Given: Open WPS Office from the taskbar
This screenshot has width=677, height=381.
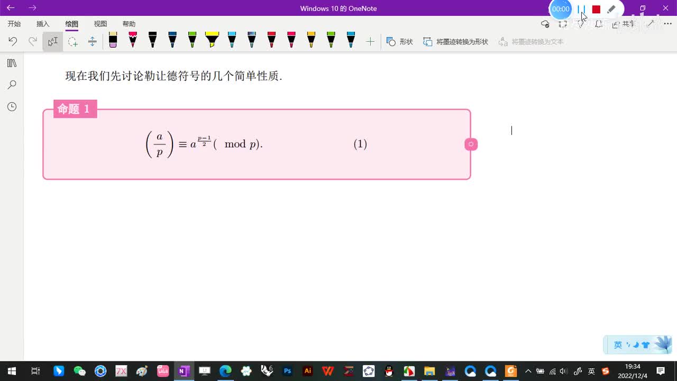Looking at the screenshot, I should click(328, 371).
